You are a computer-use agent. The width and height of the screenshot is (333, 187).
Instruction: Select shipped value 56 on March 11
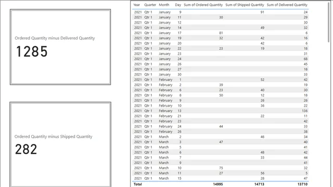[x=262, y=173]
